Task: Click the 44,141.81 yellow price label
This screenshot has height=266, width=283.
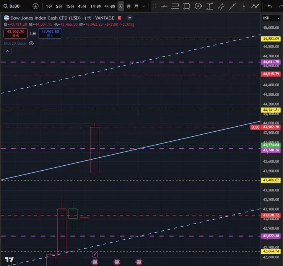Action: 271,110
